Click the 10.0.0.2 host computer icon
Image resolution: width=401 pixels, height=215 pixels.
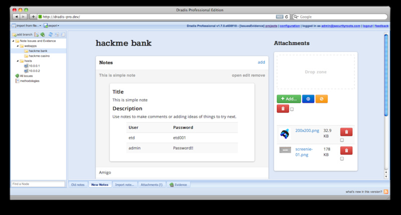click(x=26, y=71)
